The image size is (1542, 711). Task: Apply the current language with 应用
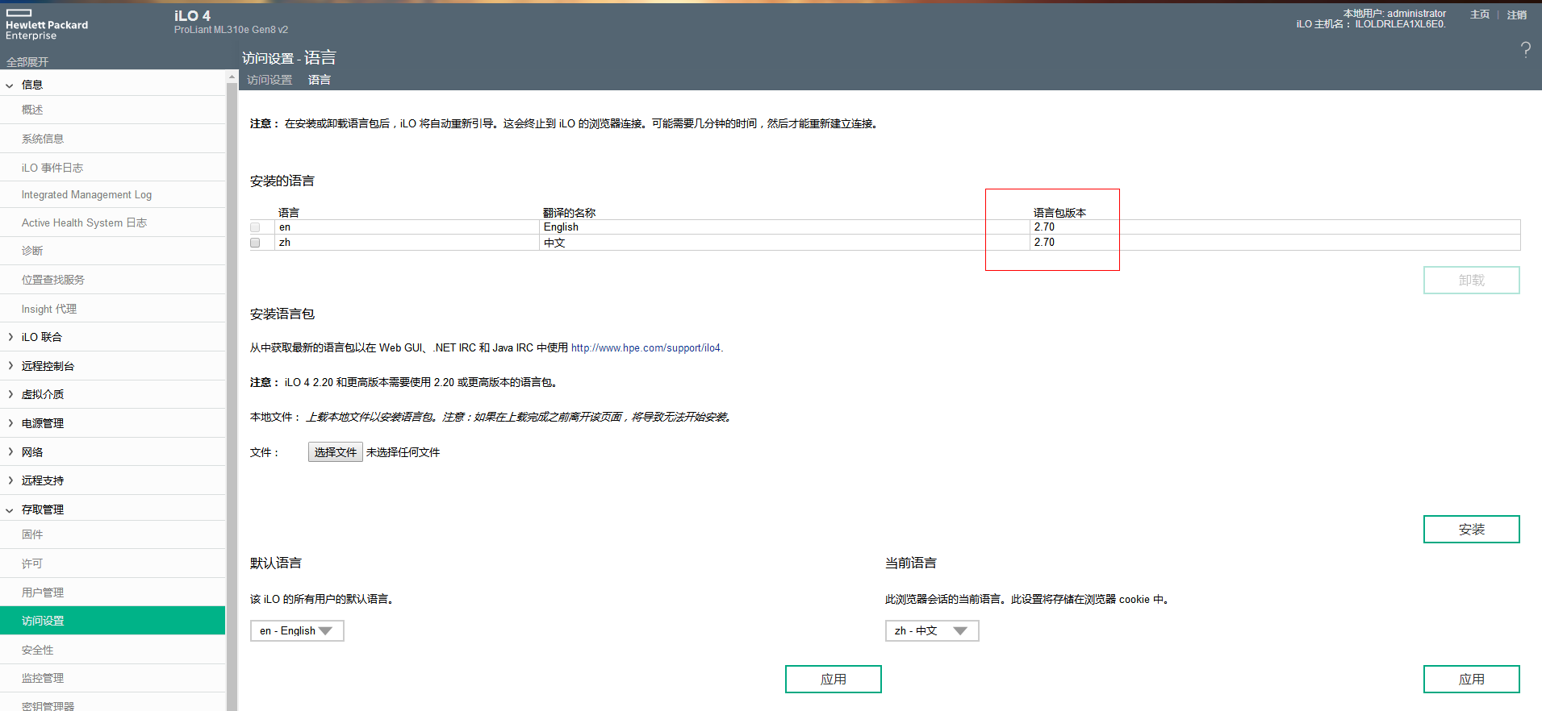point(1472,680)
